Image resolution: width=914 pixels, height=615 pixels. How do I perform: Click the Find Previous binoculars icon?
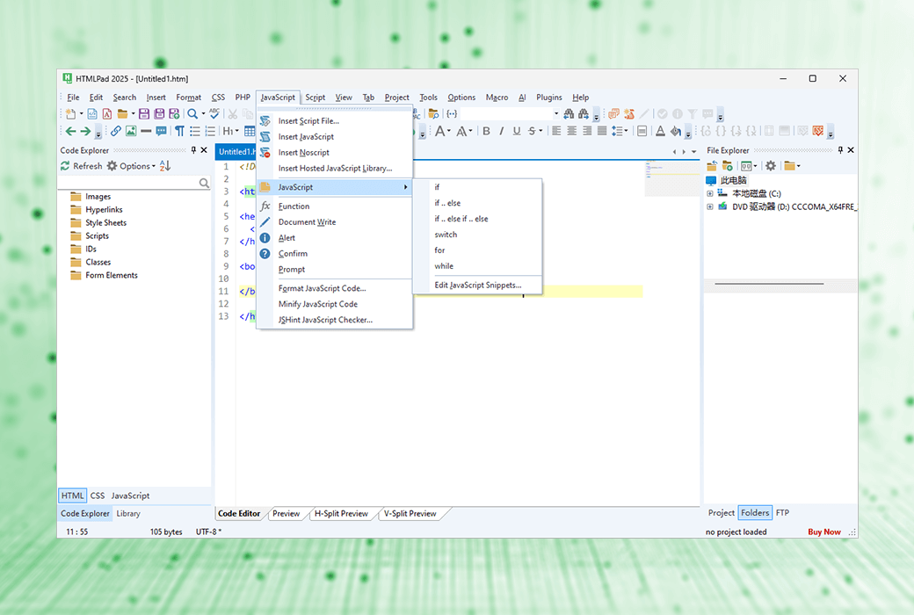569,113
